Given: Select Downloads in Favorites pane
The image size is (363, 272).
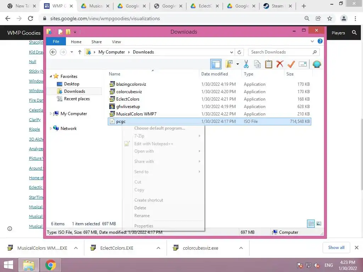Looking at the screenshot, I should coord(74,91).
